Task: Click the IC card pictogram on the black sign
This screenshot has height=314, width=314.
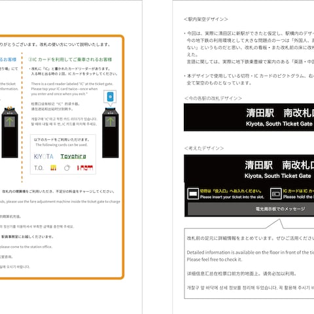Action: 276,194
